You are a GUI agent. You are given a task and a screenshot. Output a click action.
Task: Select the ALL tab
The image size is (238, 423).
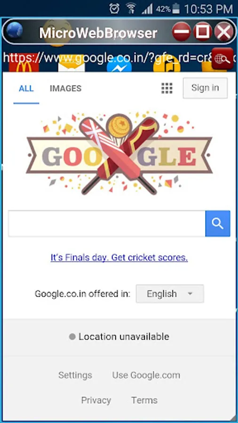click(26, 88)
